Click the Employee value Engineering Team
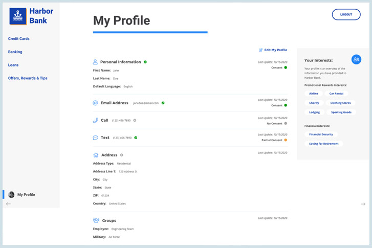Image resolution: width=372 pixels, height=248 pixels. tap(123, 229)
